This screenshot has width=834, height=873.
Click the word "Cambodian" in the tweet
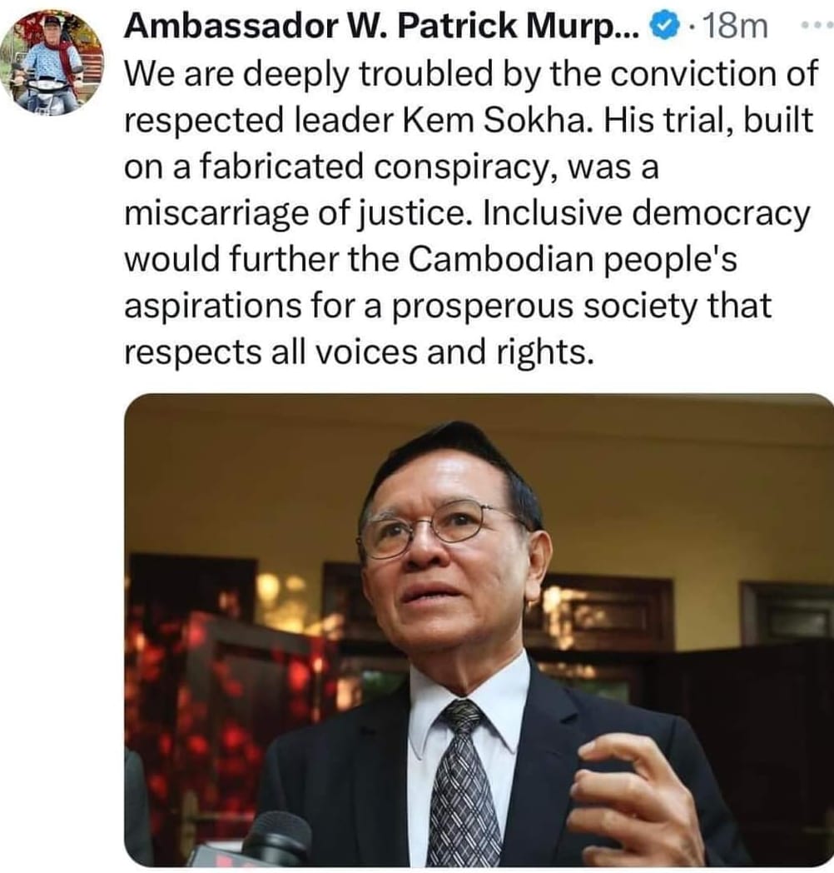pos(501,259)
